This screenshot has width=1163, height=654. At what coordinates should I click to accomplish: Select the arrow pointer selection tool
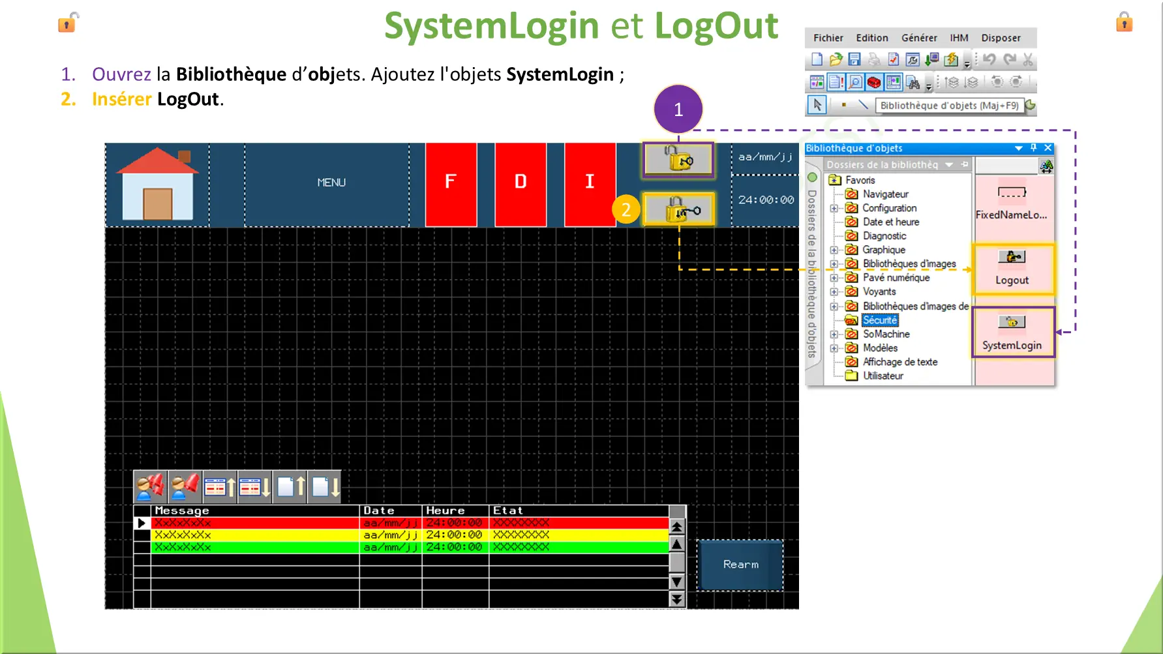(817, 105)
